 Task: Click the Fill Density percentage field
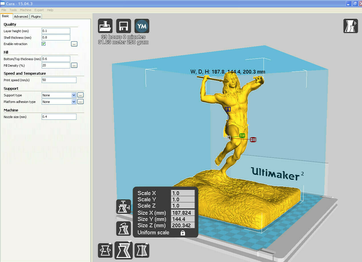pyautogui.click(x=56, y=65)
